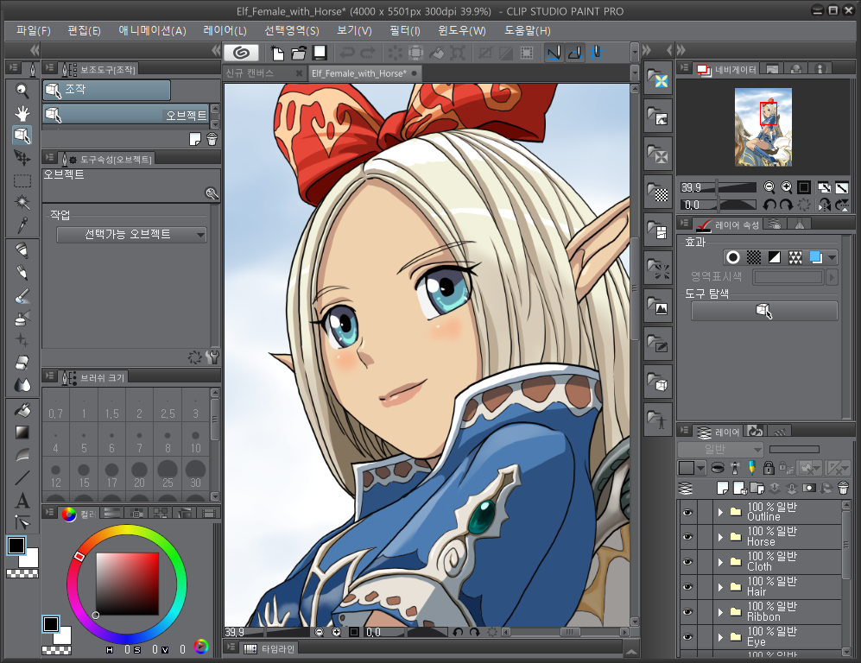Screen dimensions: 861x663
Task: Open file folder icon in command bar
Action: point(299,53)
